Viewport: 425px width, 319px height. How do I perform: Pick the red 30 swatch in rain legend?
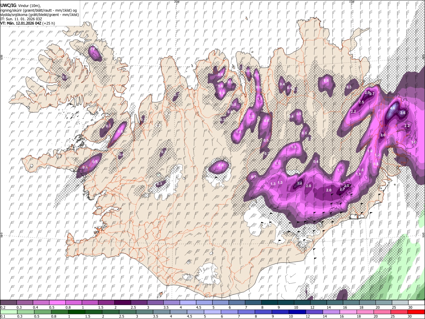point(416,312)
